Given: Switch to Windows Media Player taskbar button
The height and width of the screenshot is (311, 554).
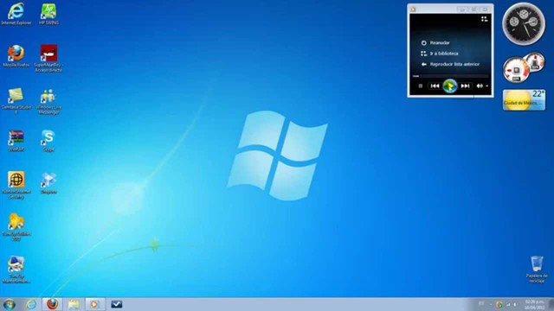Looking at the screenshot, I should [94, 304].
